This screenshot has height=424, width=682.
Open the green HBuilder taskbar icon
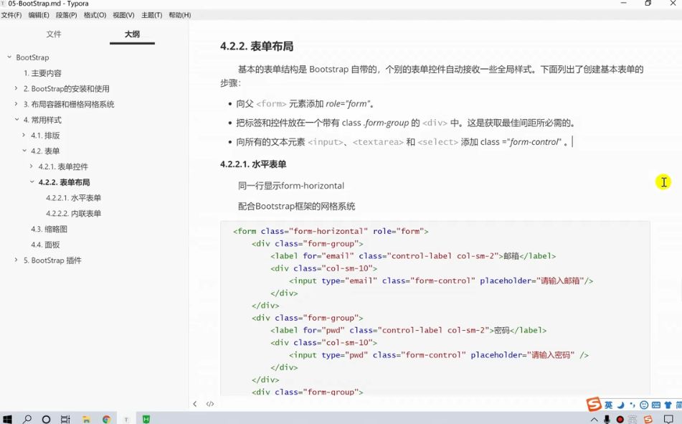point(146,419)
